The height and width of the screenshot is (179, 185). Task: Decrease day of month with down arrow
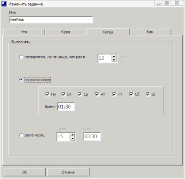tap(72, 138)
